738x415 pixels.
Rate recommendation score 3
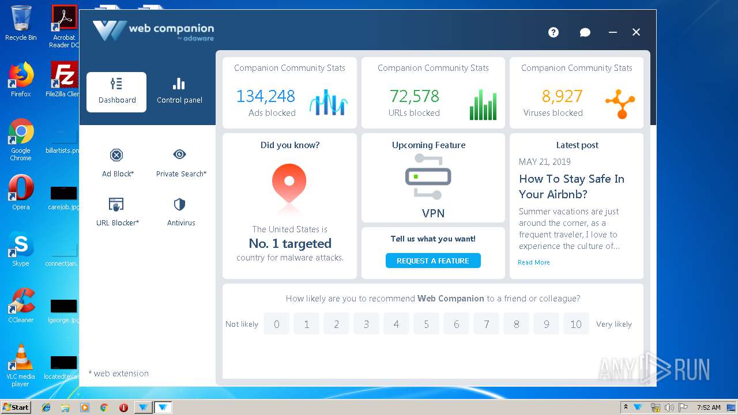pos(366,324)
